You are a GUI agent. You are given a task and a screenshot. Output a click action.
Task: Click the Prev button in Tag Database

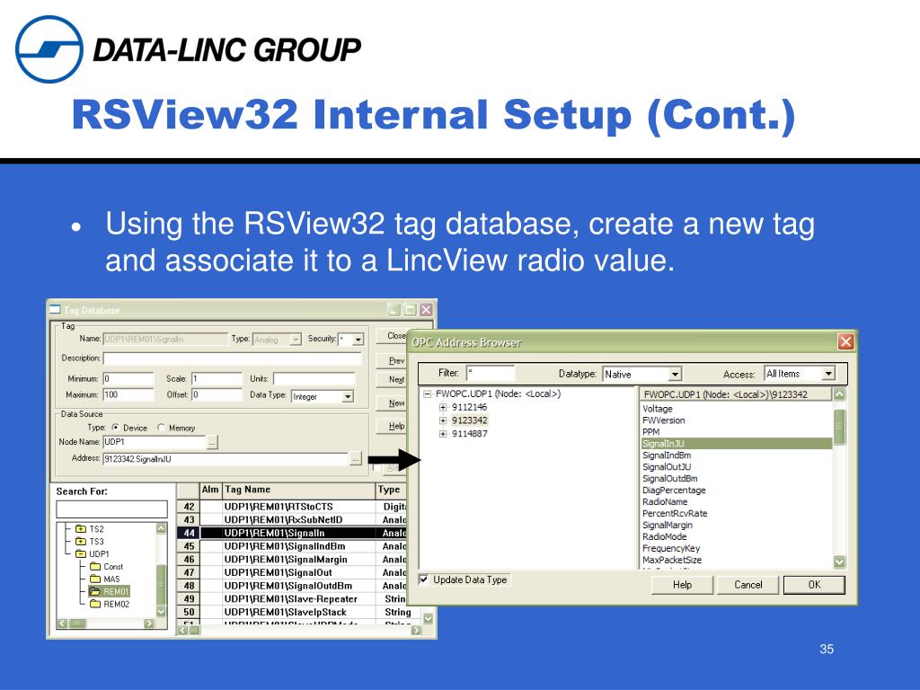[x=392, y=360]
